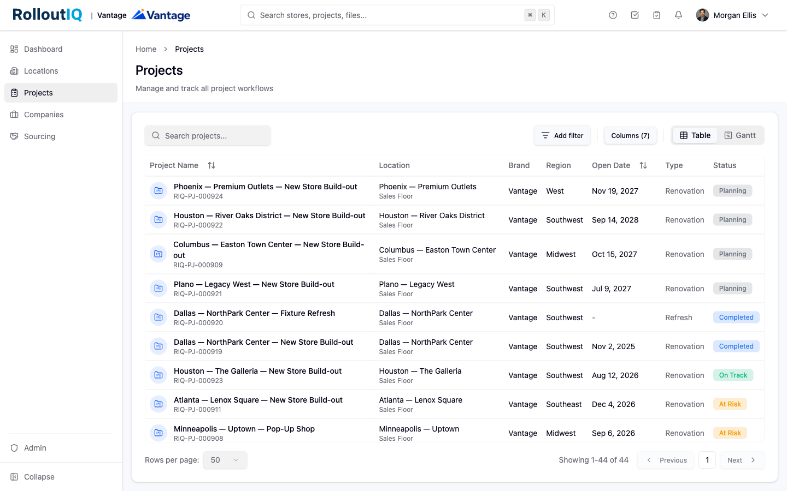Click the Previous page button
Image resolution: width=787 pixels, height=491 pixels.
(666, 460)
